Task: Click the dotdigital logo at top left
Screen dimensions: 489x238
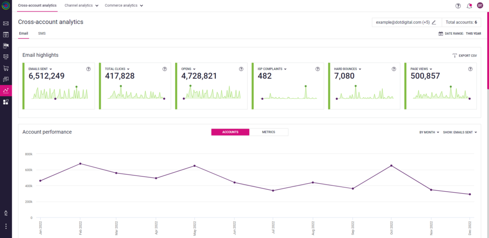Action: pyautogui.click(x=6, y=6)
